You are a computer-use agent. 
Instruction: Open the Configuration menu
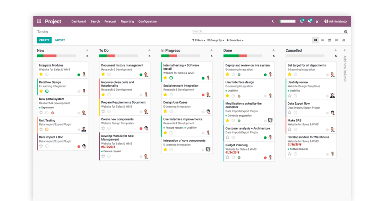coord(147,21)
